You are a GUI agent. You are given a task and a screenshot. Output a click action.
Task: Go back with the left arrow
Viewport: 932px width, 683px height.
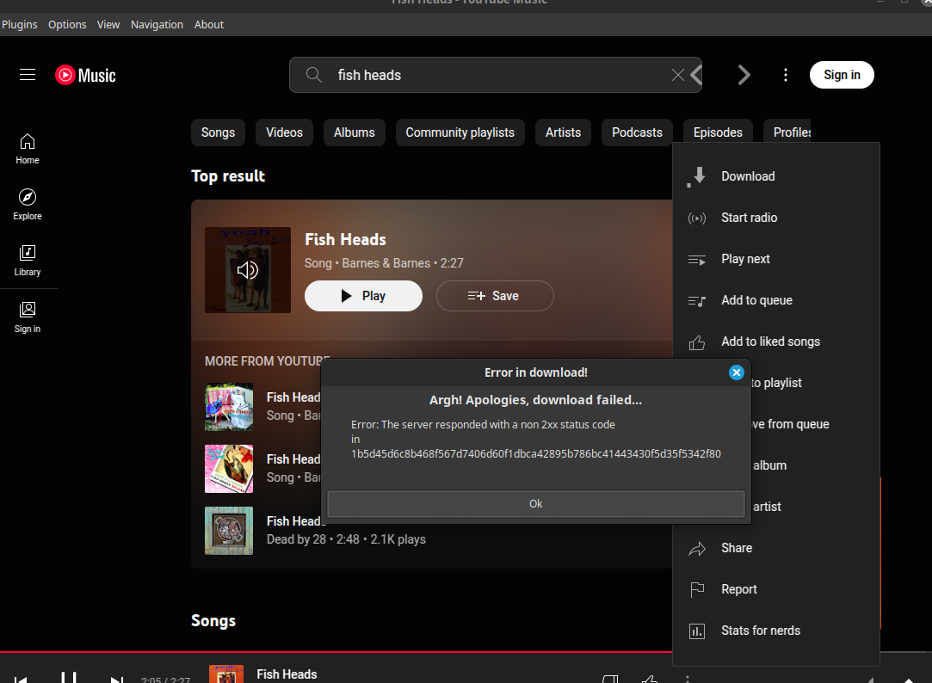coord(696,75)
